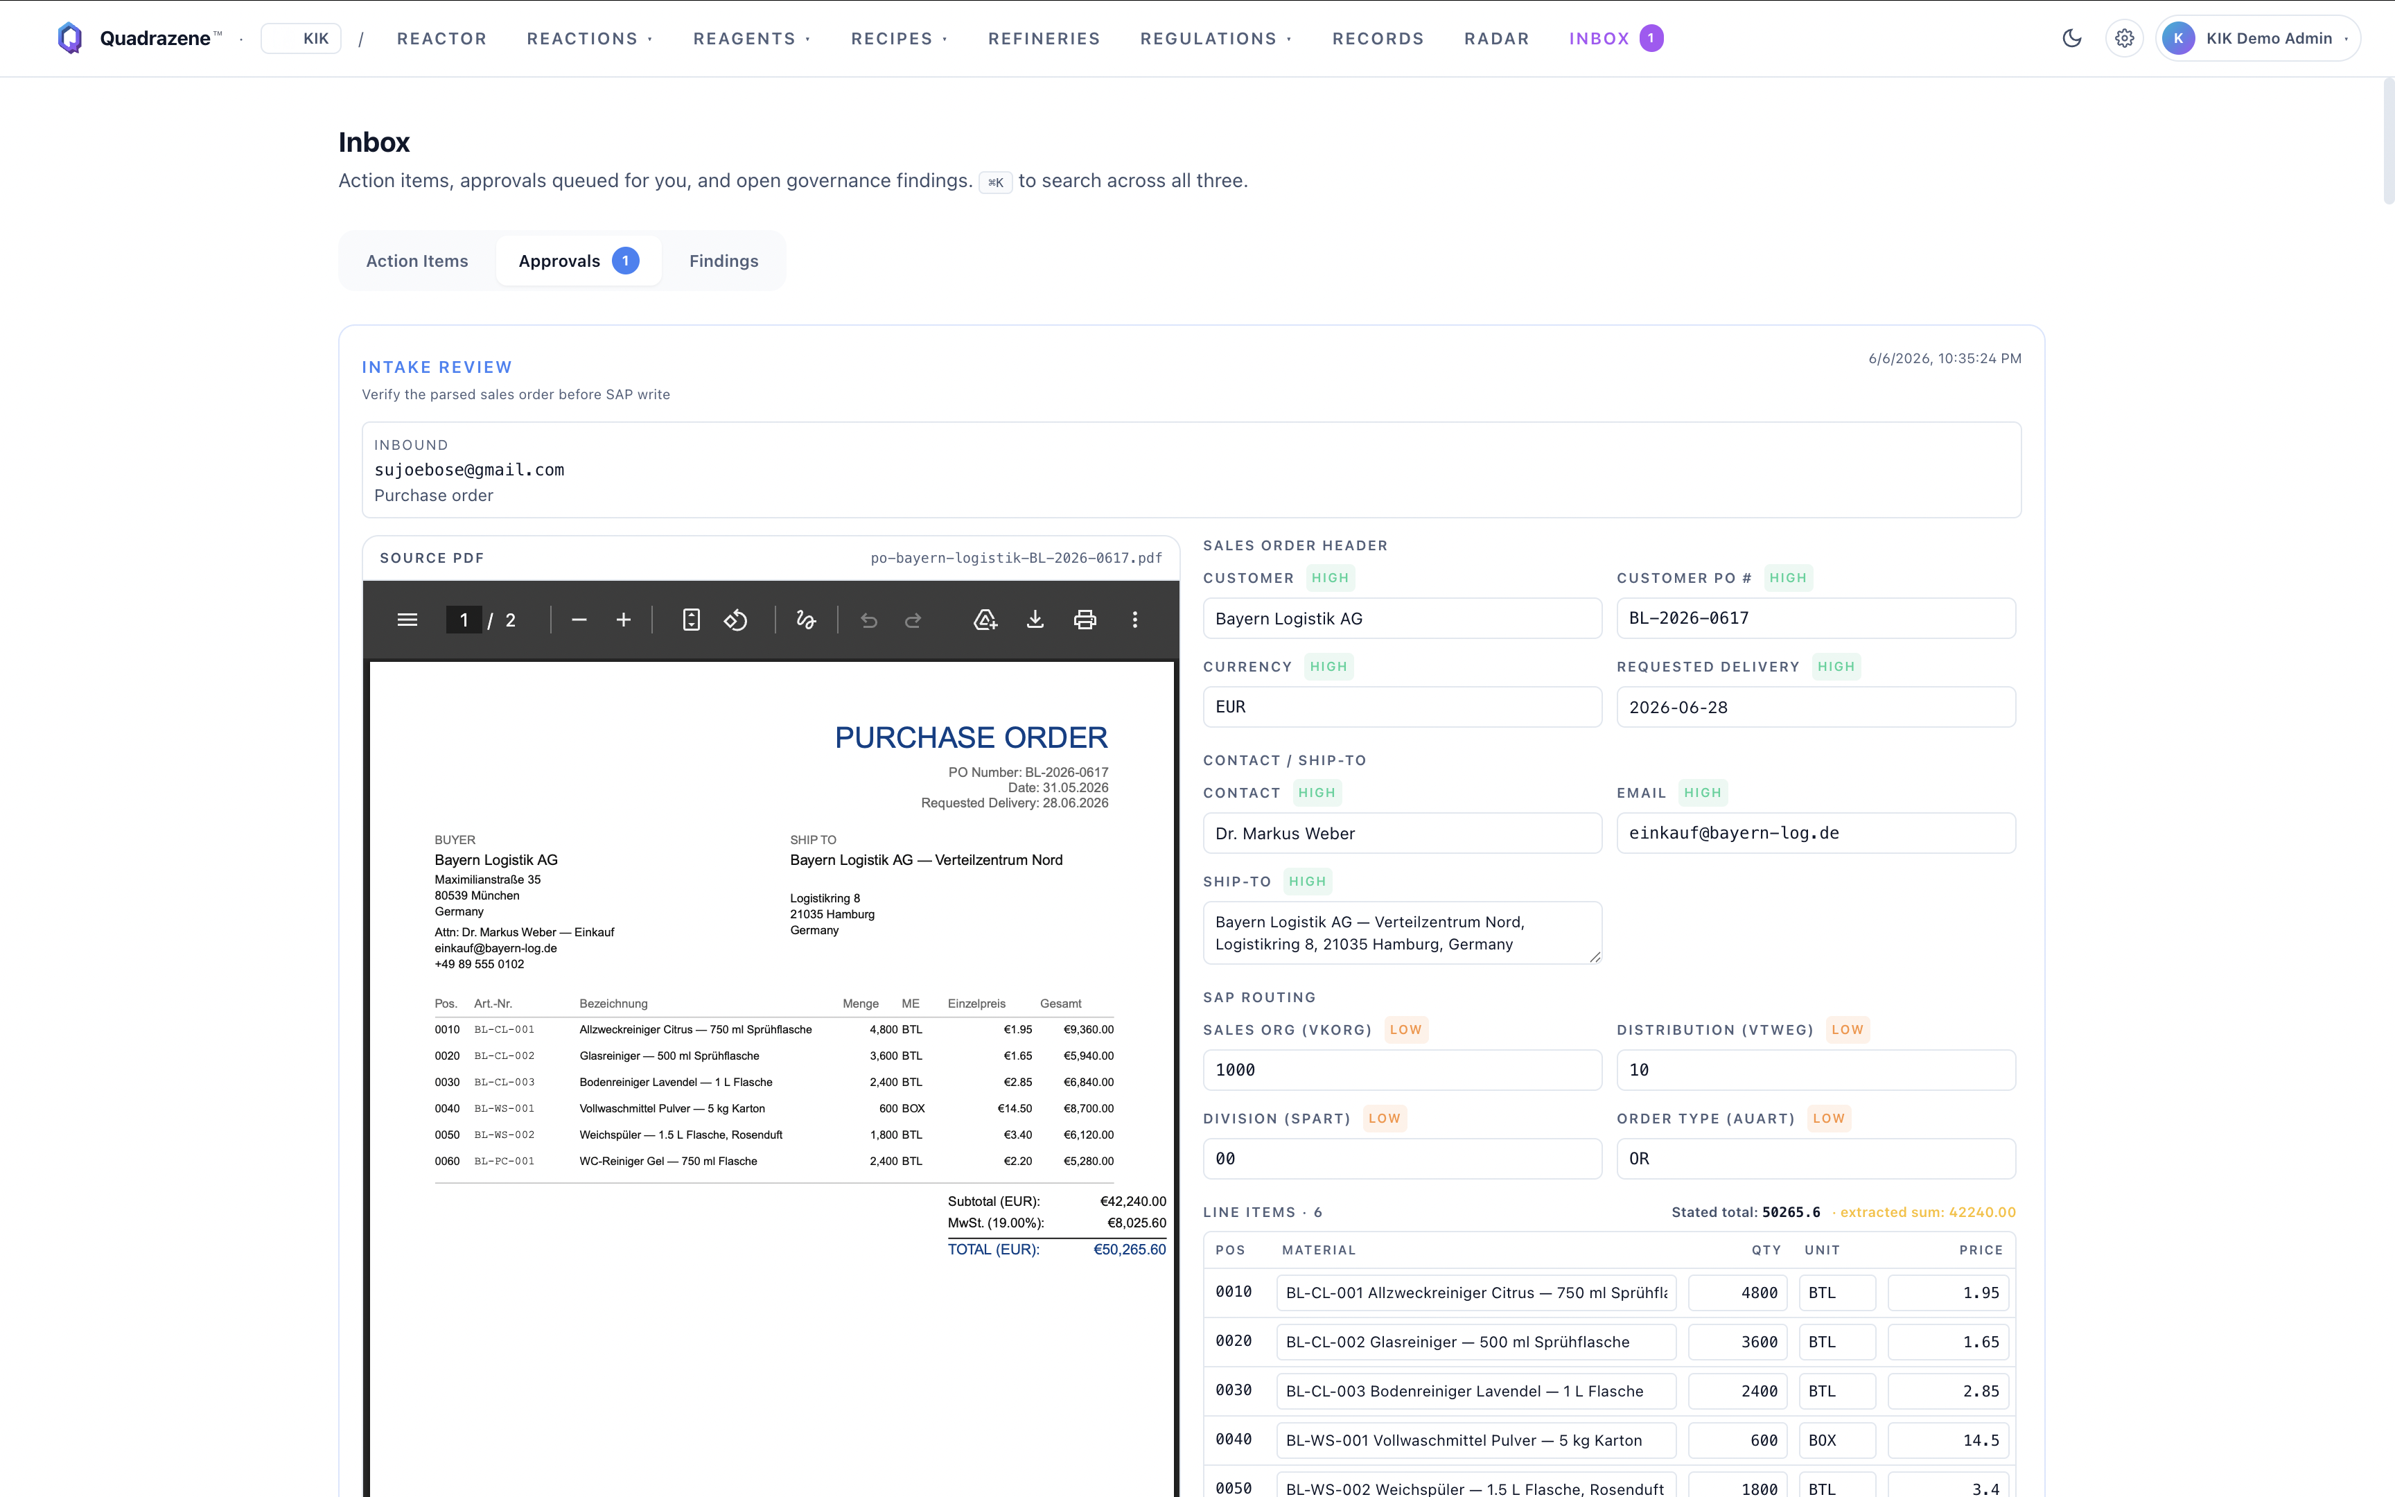
Task: Print the purchase order PDF
Action: 1085,620
